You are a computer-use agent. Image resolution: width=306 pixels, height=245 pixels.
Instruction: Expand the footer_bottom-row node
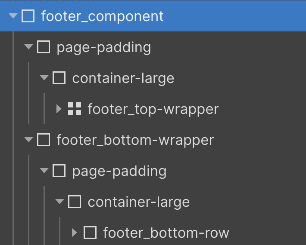tap(75, 233)
